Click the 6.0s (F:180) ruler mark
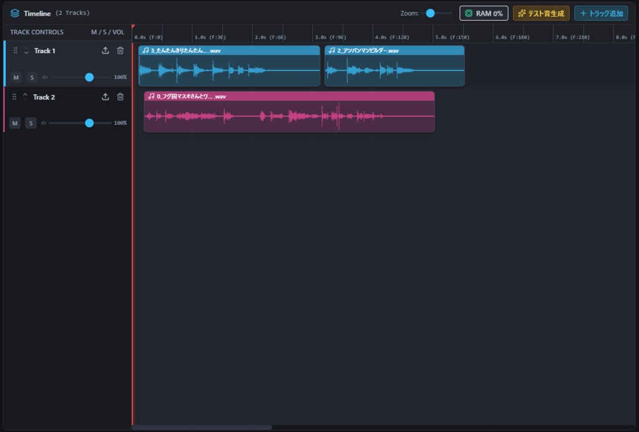Image resolution: width=639 pixels, height=432 pixels. pos(512,37)
